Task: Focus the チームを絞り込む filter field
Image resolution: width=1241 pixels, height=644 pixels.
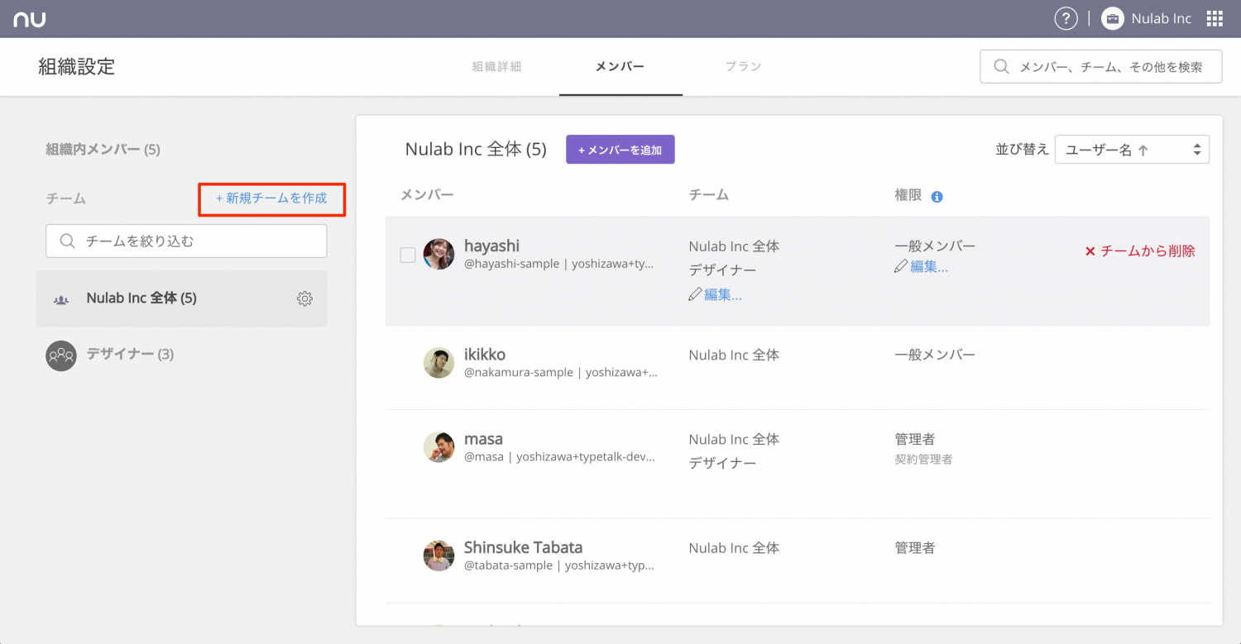Action: (186, 241)
